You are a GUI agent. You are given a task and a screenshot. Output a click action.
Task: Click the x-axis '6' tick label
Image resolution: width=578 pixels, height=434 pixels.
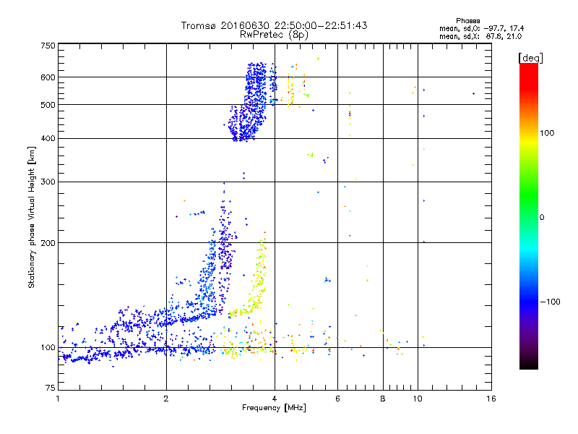click(337, 399)
